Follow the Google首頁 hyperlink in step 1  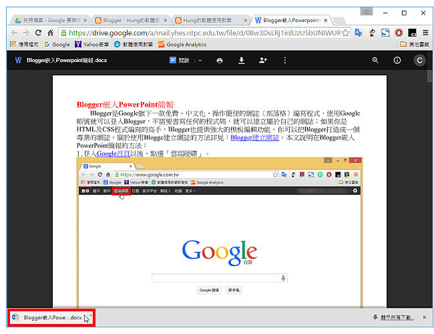(114, 153)
